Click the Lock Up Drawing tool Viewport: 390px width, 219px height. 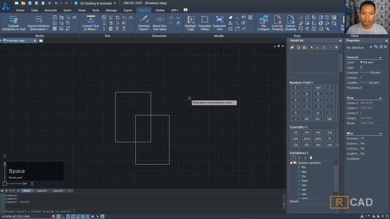click(x=277, y=23)
